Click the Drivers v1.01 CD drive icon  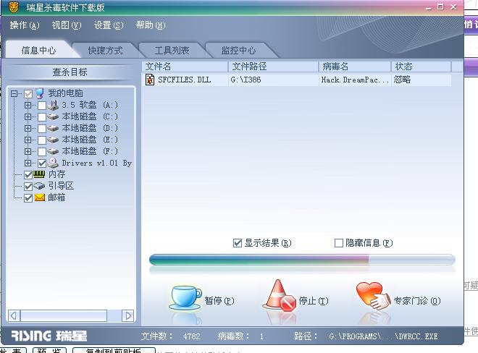point(53,163)
